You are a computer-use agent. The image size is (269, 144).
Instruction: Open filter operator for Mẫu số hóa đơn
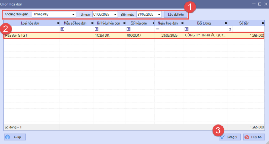point(62,29)
